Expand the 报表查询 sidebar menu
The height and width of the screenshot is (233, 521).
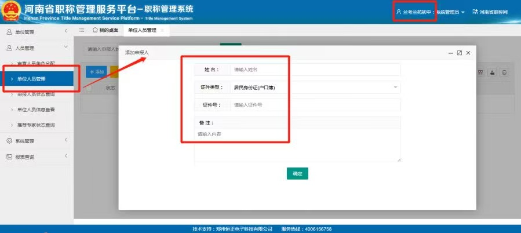(x=66, y=156)
